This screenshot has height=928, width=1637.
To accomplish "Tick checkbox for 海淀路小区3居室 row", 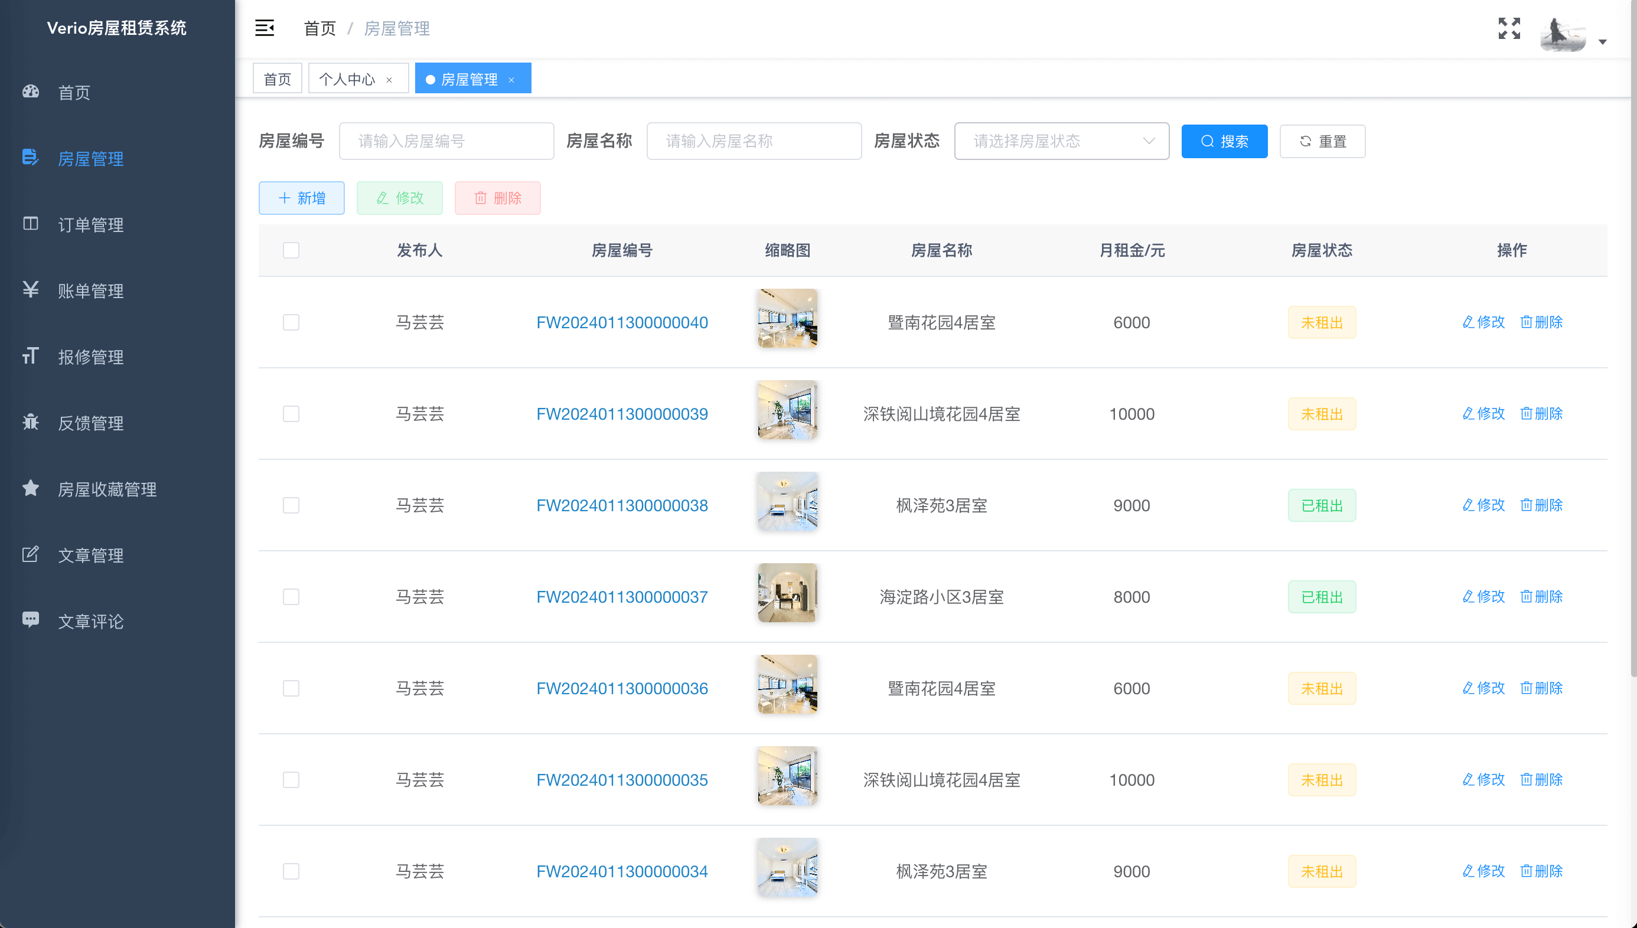I will coord(291,597).
